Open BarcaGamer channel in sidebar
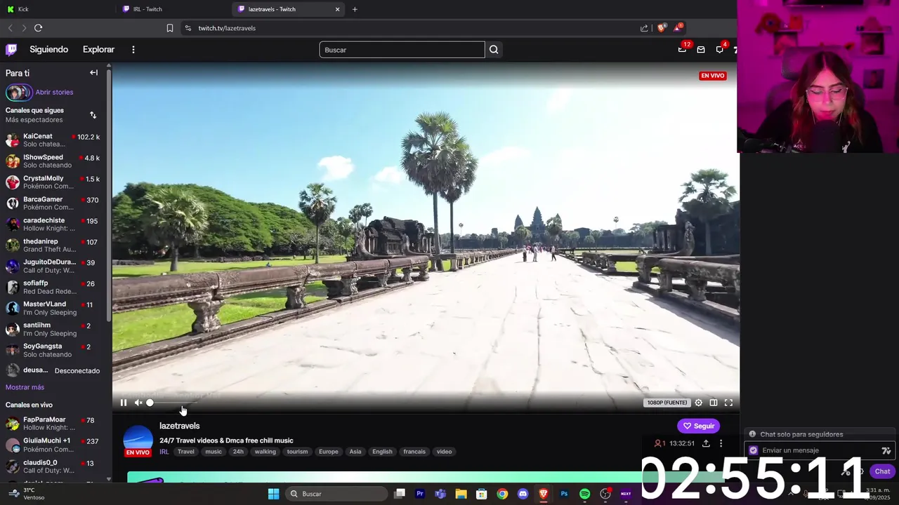Viewport: 899px width, 505px height. tap(54, 203)
